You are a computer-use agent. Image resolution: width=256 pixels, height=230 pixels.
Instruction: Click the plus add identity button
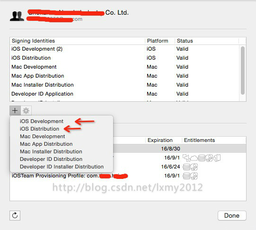[15, 111]
